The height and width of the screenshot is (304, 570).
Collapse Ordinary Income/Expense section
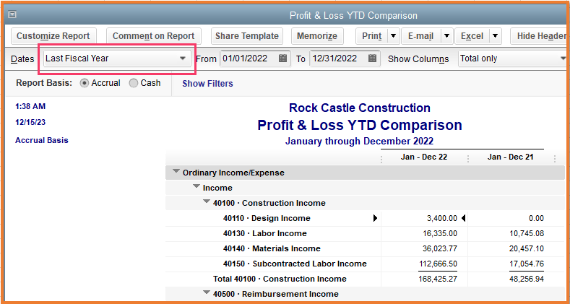176,171
